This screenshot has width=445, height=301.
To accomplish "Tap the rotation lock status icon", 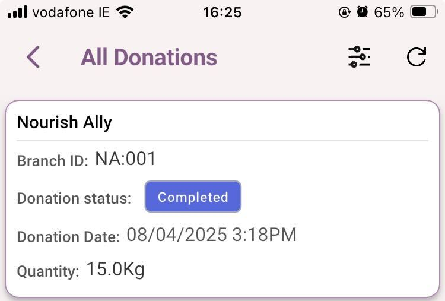I will coord(345,12).
